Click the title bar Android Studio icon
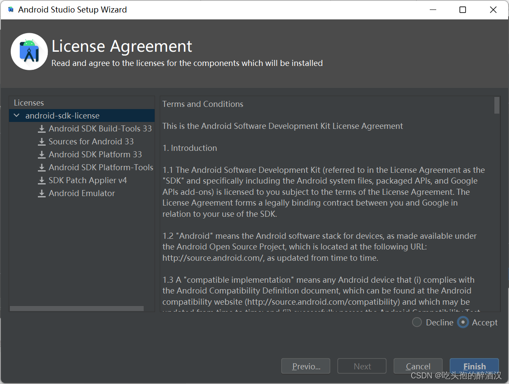Image resolution: width=509 pixels, height=384 pixels. pyautogui.click(x=11, y=10)
